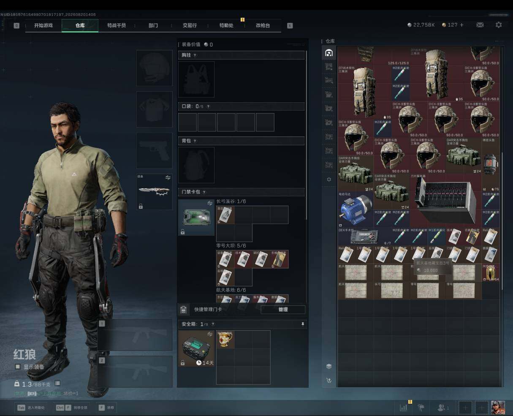Select the keycard case container
The image size is (513, 416).
click(x=196, y=218)
